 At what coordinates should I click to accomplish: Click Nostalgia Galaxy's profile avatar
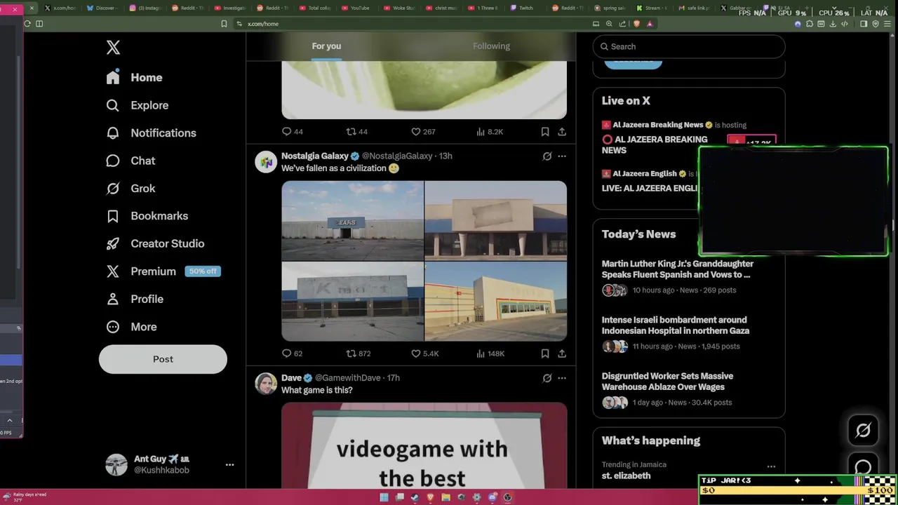(x=266, y=162)
